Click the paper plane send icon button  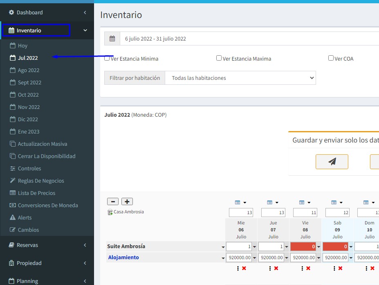pos(332,162)
